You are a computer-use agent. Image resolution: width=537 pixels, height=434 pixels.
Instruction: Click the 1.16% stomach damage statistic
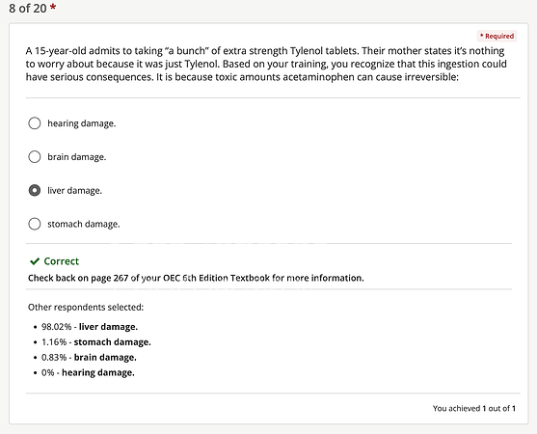click(95, 342)
